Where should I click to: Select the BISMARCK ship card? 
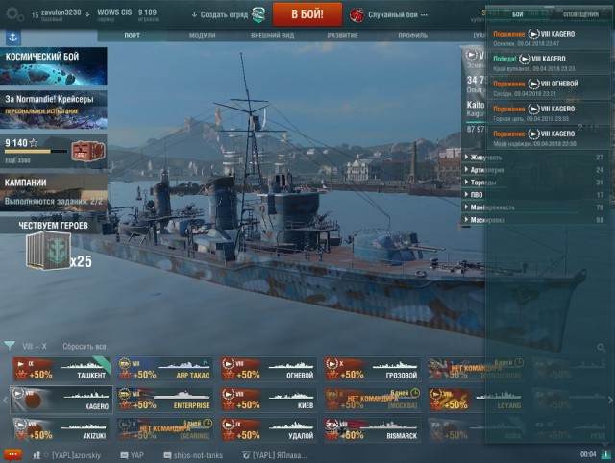[372, 430]
